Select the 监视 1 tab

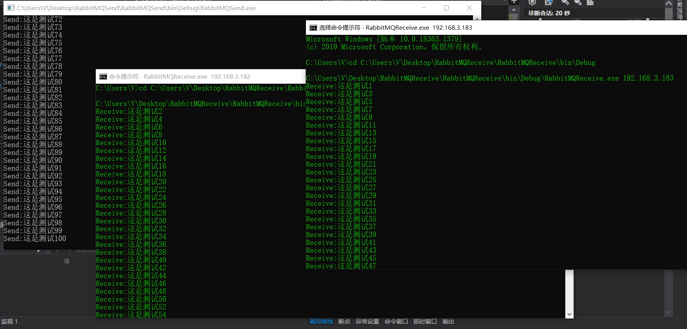coord(9,322)
